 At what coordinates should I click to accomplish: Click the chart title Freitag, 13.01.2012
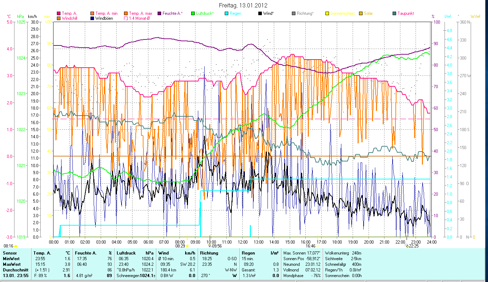coord(243,5)
